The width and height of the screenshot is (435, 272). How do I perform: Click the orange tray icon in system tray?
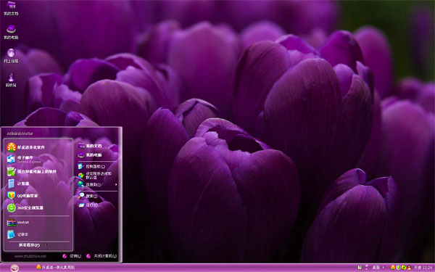tap(393, 268)
